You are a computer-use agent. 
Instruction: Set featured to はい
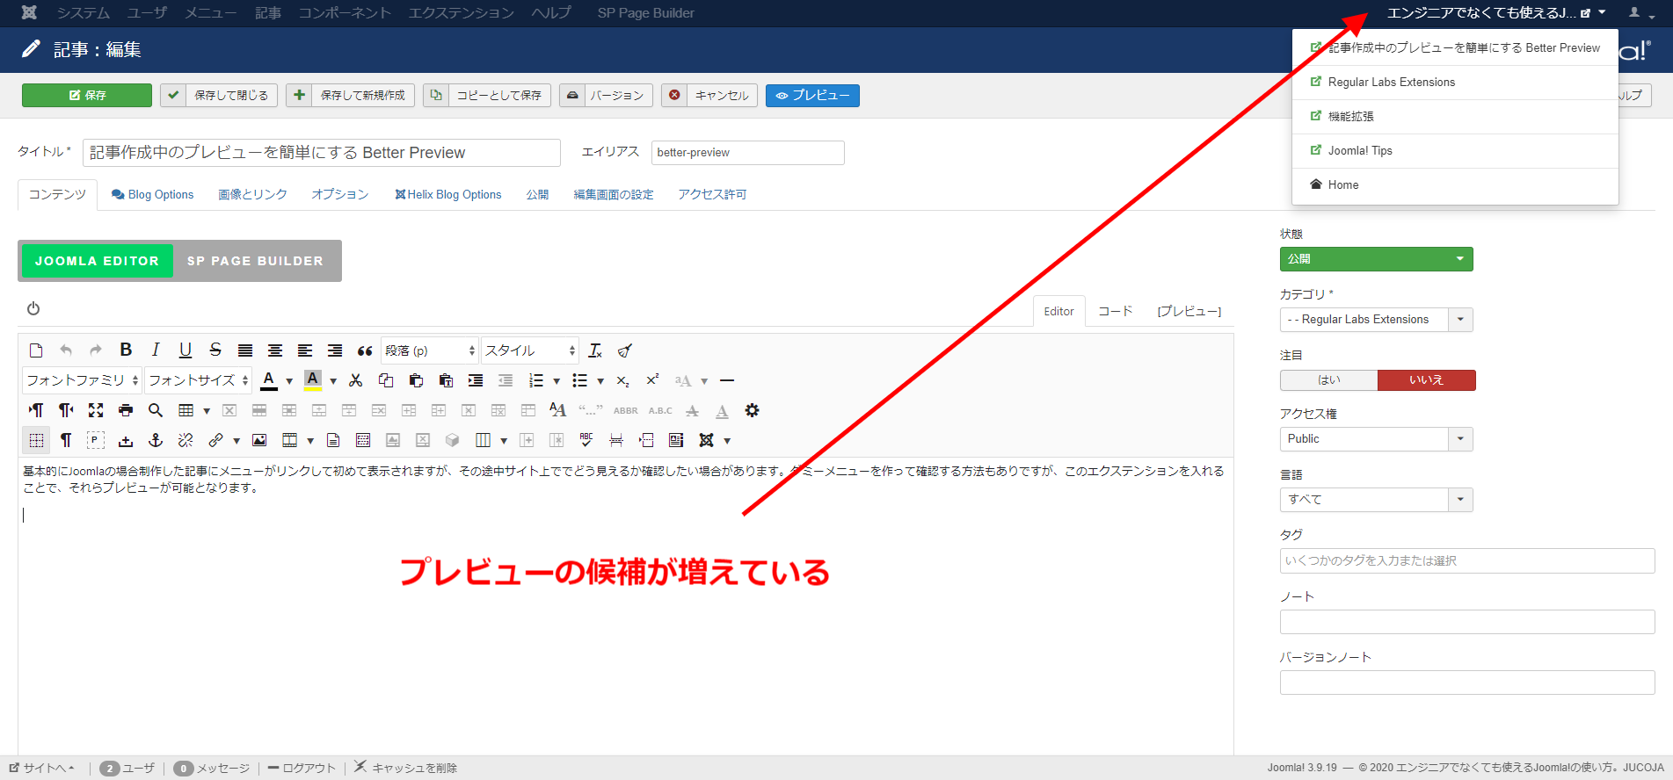click(1328, 380)
